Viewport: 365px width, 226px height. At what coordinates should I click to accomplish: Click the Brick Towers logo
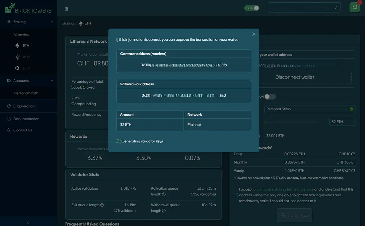tap(28, 8)
